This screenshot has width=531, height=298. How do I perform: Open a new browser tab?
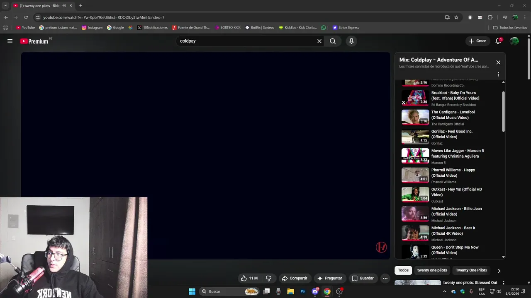pyautogui.click(x=80, y=6)
